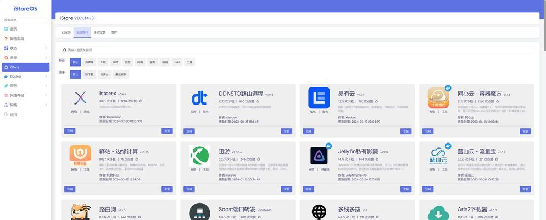Like 网心云 with the thumbs-up icon

point(499,101)
